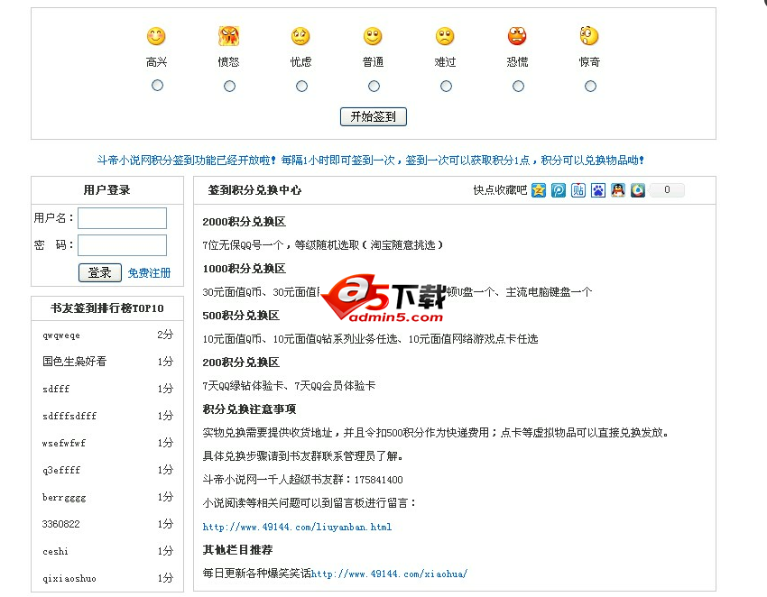This screenshot has height=597, width=767.
Task: Share via the QQ penguin icon
Action: 618,190
